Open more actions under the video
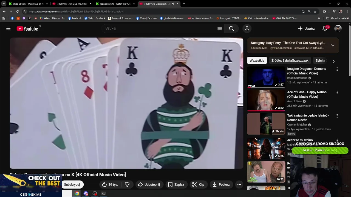 tap(239, 184)
